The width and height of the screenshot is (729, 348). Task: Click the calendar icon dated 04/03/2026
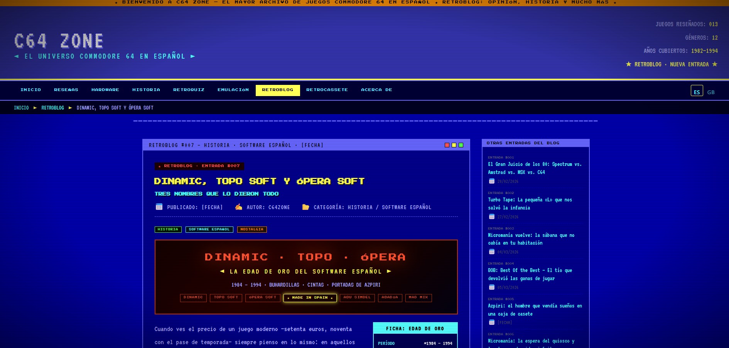491,252
